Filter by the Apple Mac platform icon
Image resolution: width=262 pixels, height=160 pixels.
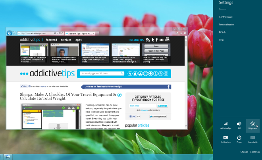(x=135, y=73)
